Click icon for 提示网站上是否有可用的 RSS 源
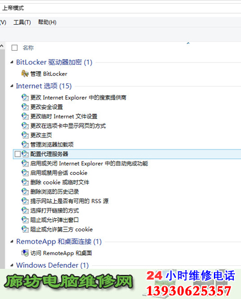Viewport: 241px width, 299px height. point(25,201)
